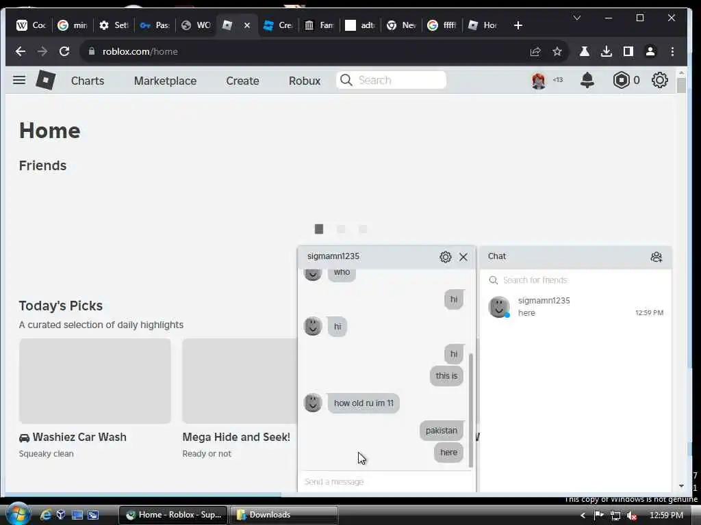
Task: Click the page vertical scrollbar thumb
Action: click(681, 85)
